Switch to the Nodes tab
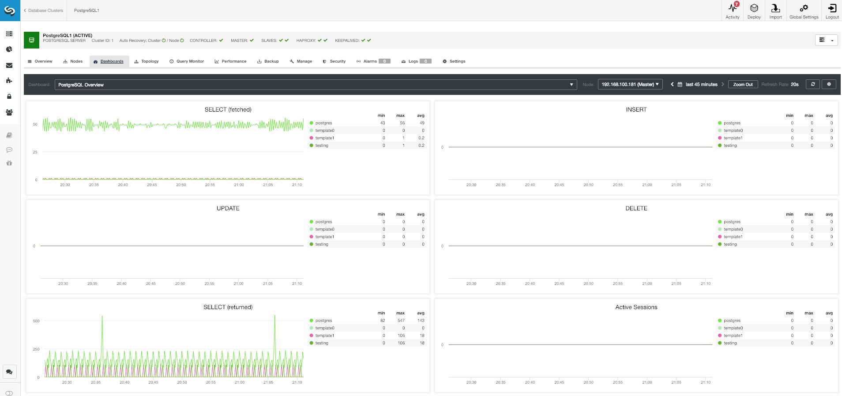The image size is (842, 396). tap(73, 61)
